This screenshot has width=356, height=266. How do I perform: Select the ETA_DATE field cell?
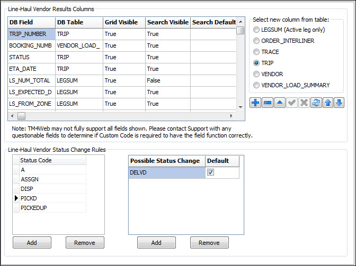(32, 69)
